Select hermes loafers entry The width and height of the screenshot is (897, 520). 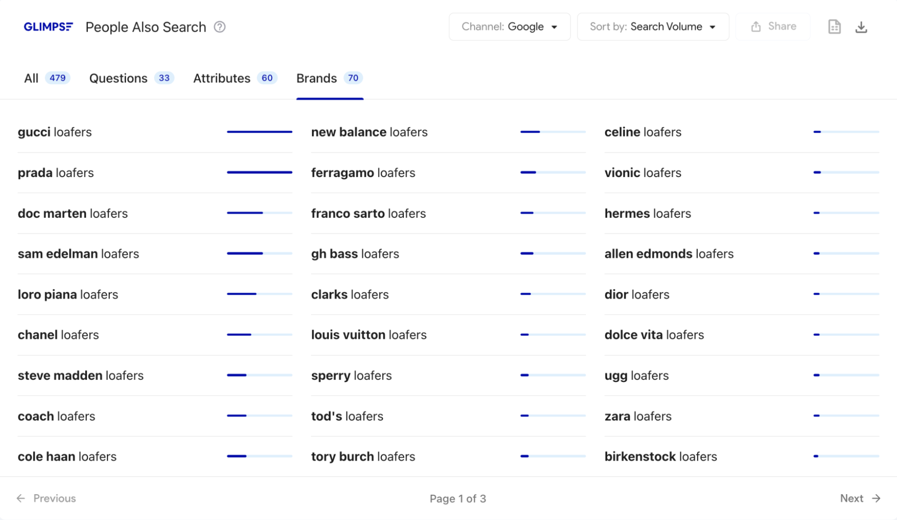742,213
